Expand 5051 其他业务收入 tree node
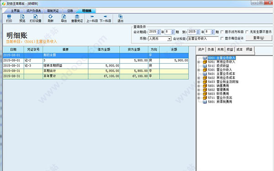Screen dimensions: 274x171 click(199, 62)
